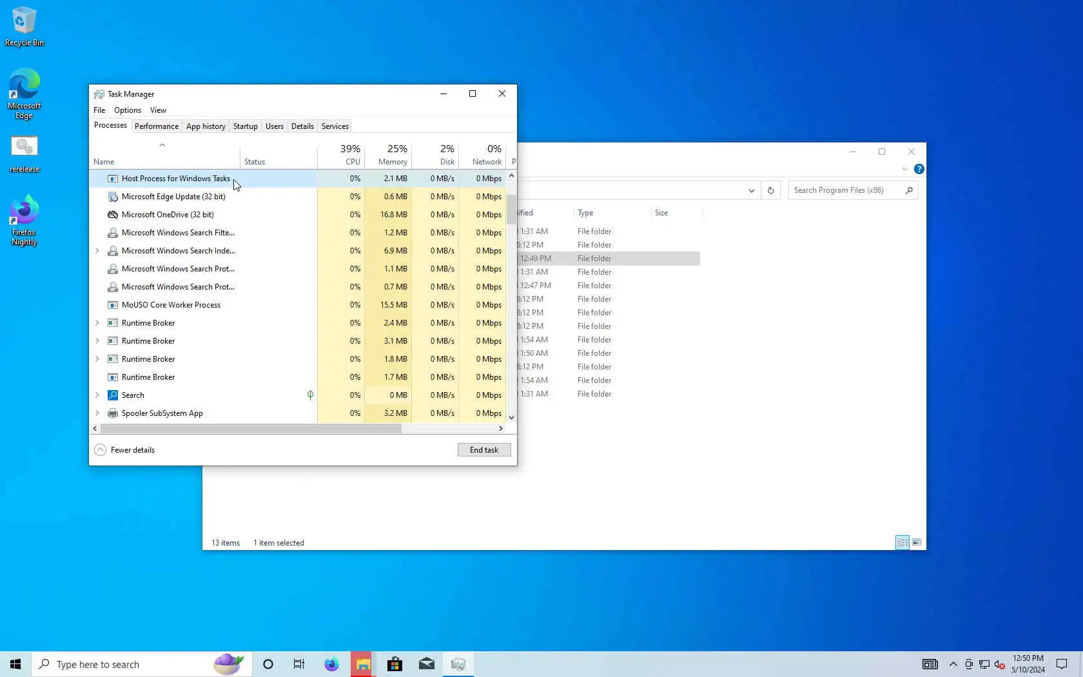
Task: Expand Microsoft Windows Search Indexer process
Action: pyautogui.click(x=97, y=251)
